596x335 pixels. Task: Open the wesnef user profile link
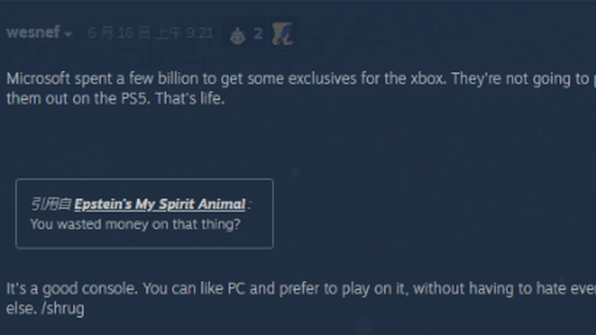pyautogui.click(x=33, y=33)
